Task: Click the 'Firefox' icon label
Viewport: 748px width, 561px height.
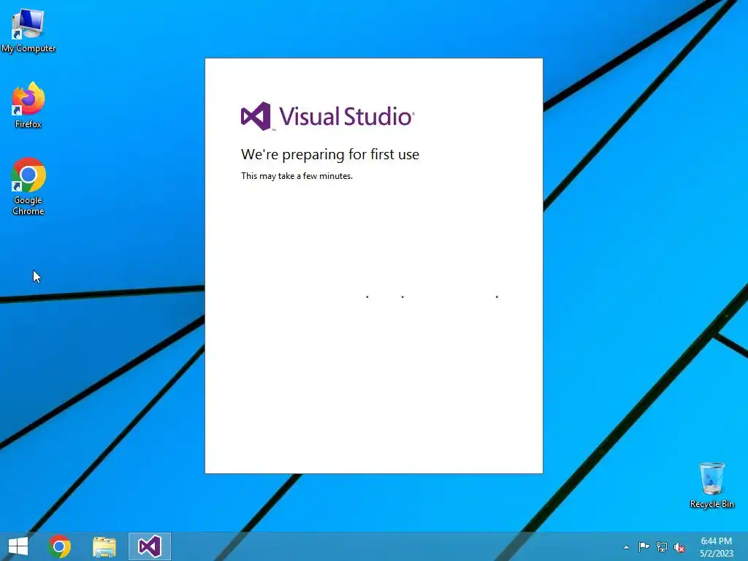Action: (28, 124)
